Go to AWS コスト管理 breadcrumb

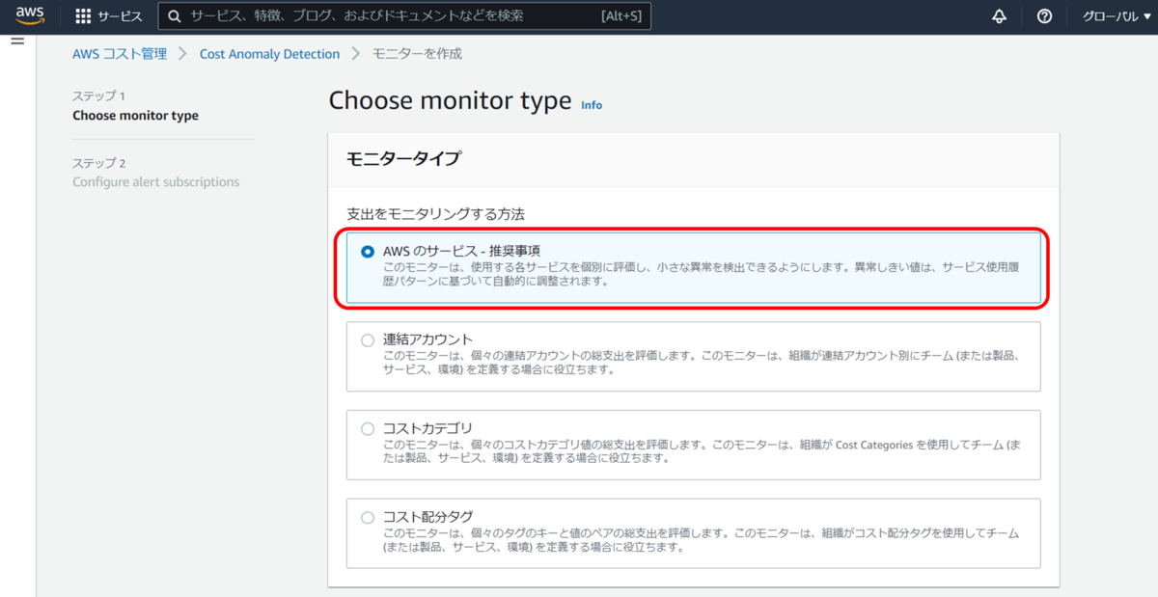[120, 54]
